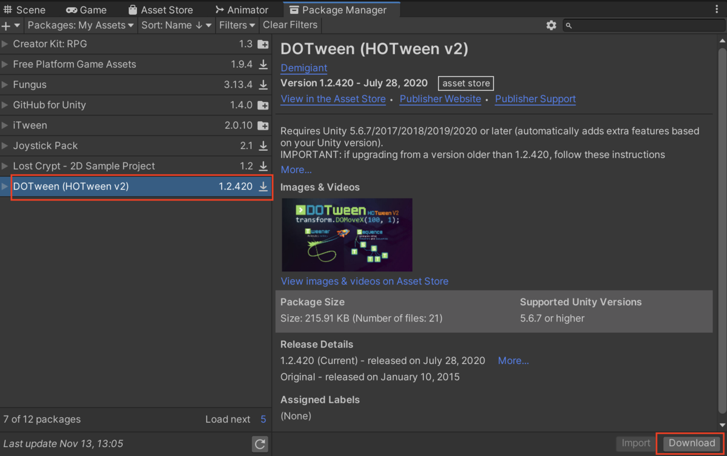Click the plus add package button
727x456 pixels.
tap(6, 25)
